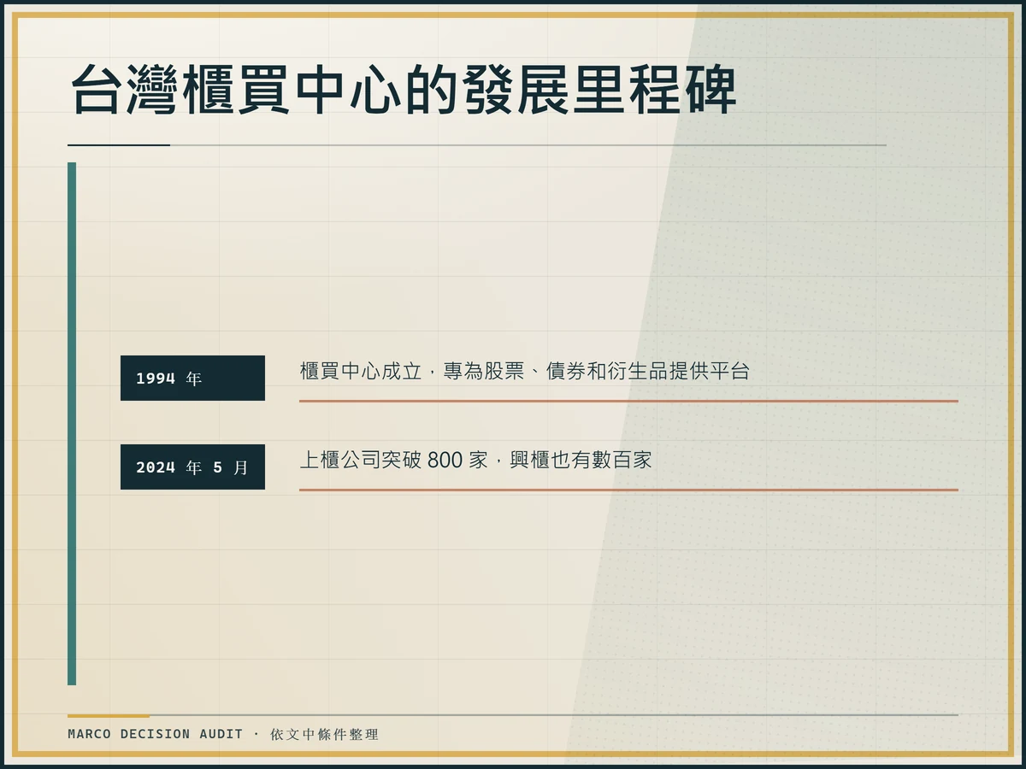
Task: Click the 2024 年 5 月 date label
Action: [192, 467]
